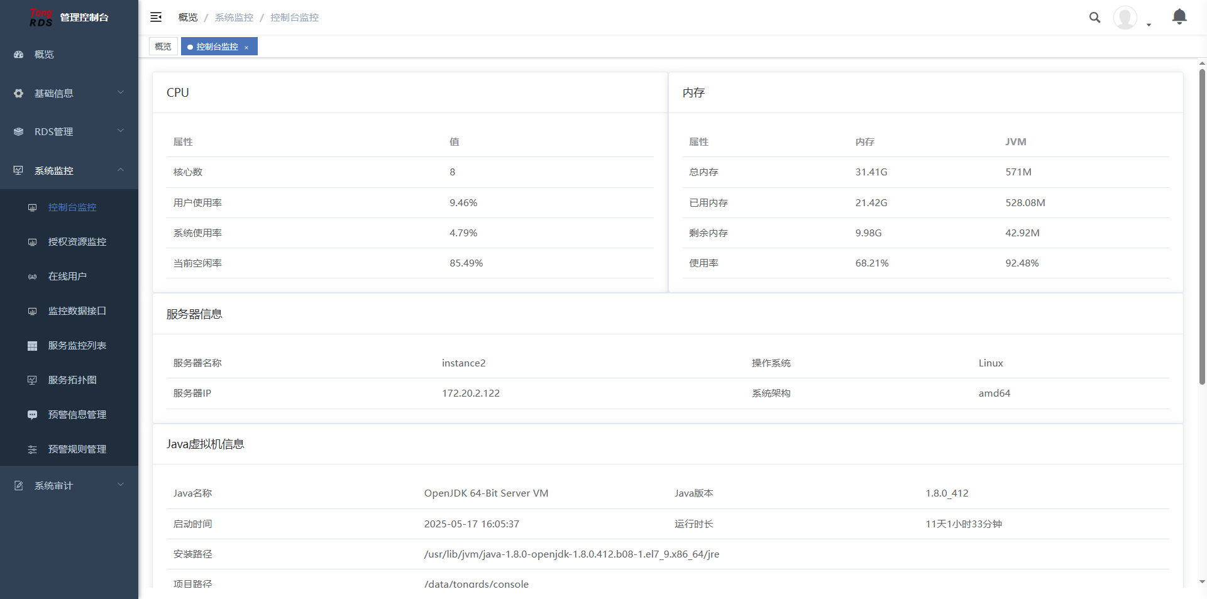The height and width of the screenshot is (599, 1207).
Task: Select the OpenJDK 64-Bit Server VM text
Action: pyautogui.click(x=487, y=493)
